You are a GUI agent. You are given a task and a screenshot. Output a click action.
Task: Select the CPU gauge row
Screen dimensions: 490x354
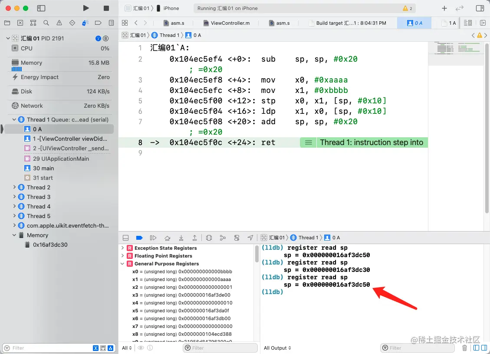pyautogui.click(x=60, y=49)
